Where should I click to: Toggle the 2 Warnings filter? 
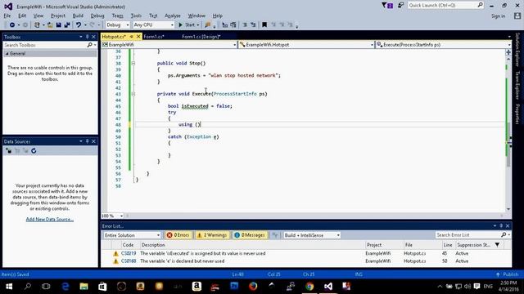tap(212, 235)
